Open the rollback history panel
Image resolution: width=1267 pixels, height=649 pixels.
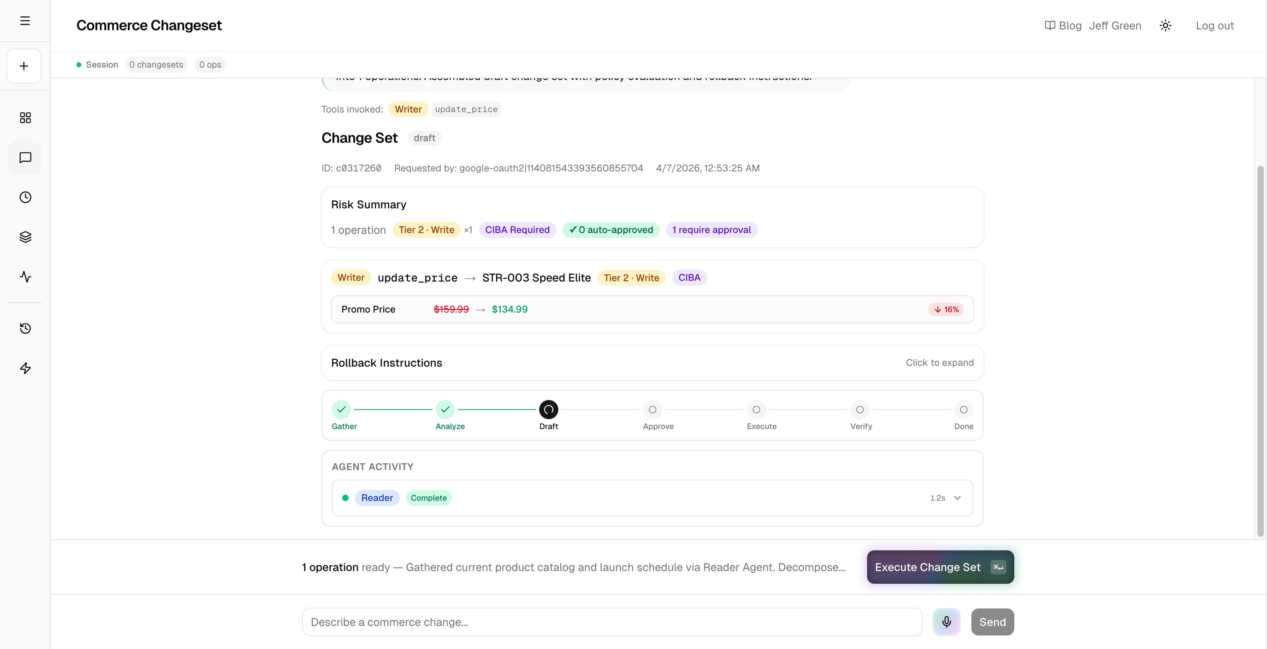[25, 328]
